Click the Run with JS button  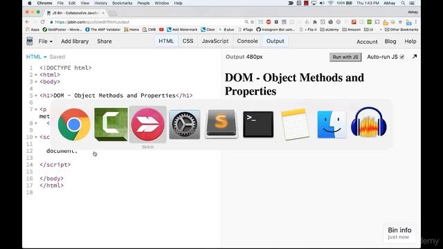tap(345, 57)
